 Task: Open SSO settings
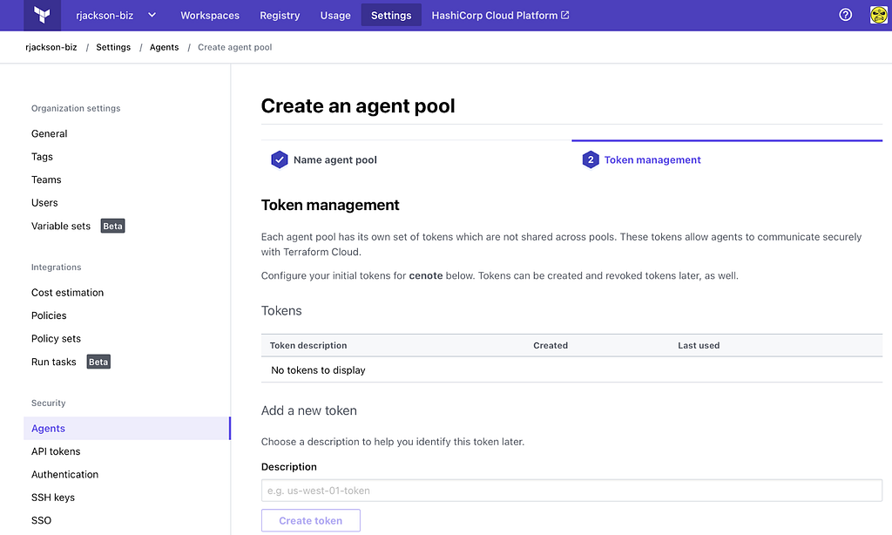coord(41,520)
